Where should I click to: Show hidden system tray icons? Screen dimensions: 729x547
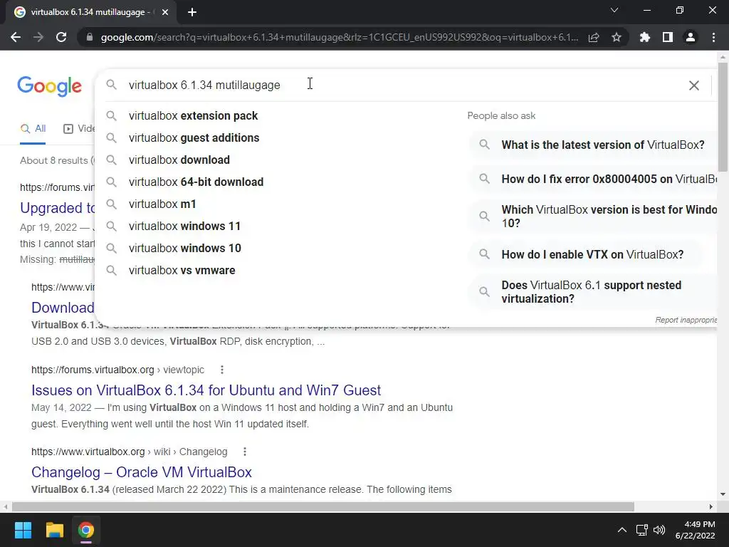(x=622, y=530)
